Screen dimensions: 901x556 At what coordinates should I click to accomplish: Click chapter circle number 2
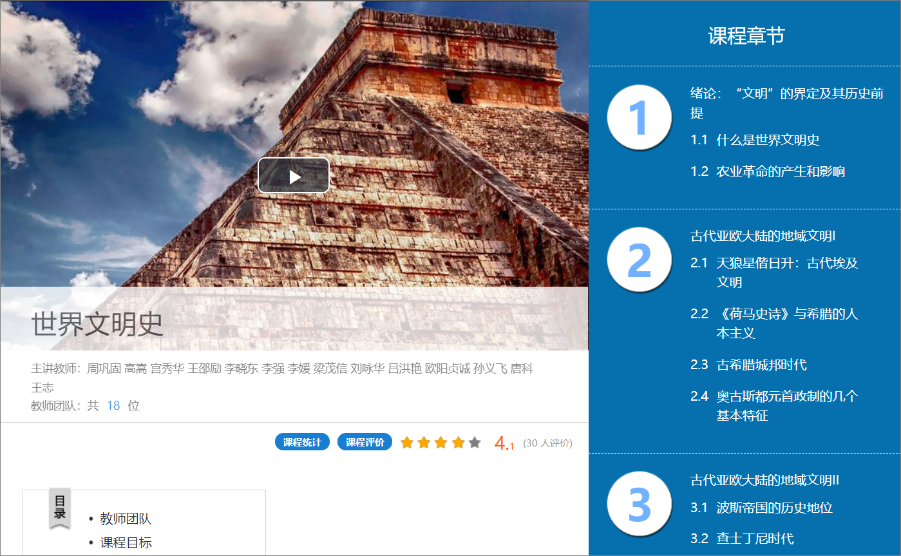coord(639,260)
